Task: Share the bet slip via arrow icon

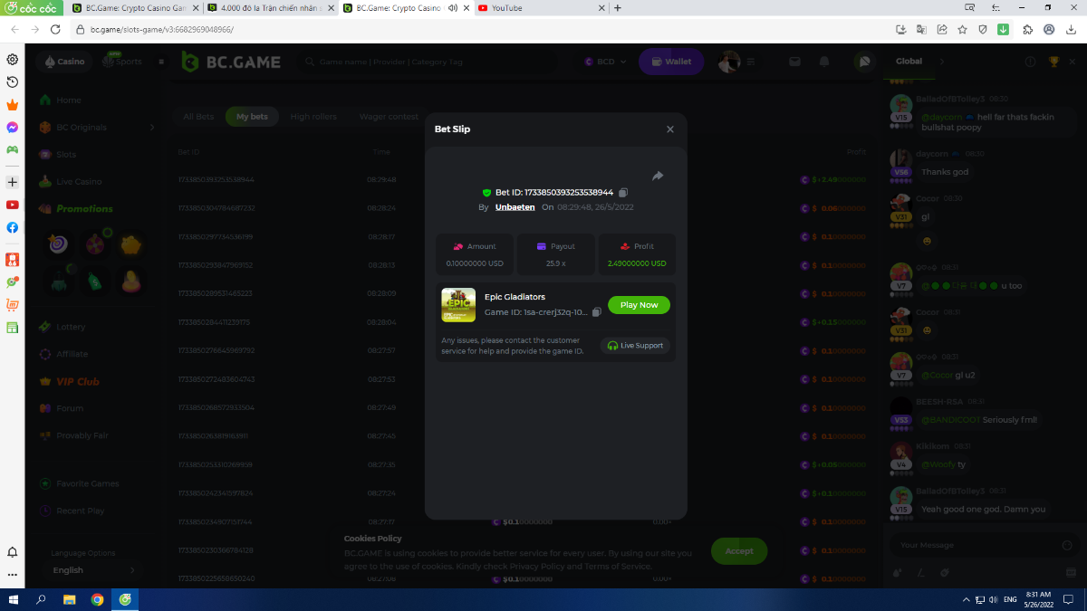Action: tap(658, 176)
